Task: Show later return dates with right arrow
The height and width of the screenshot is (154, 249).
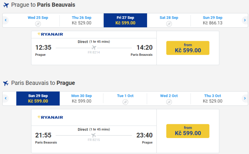Action: coord(245,98)
